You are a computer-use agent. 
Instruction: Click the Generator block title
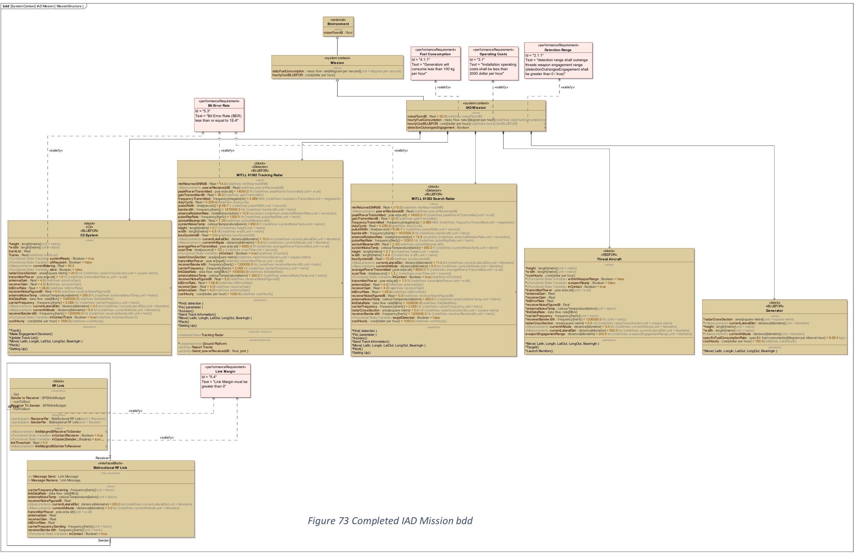coord(774,310)
